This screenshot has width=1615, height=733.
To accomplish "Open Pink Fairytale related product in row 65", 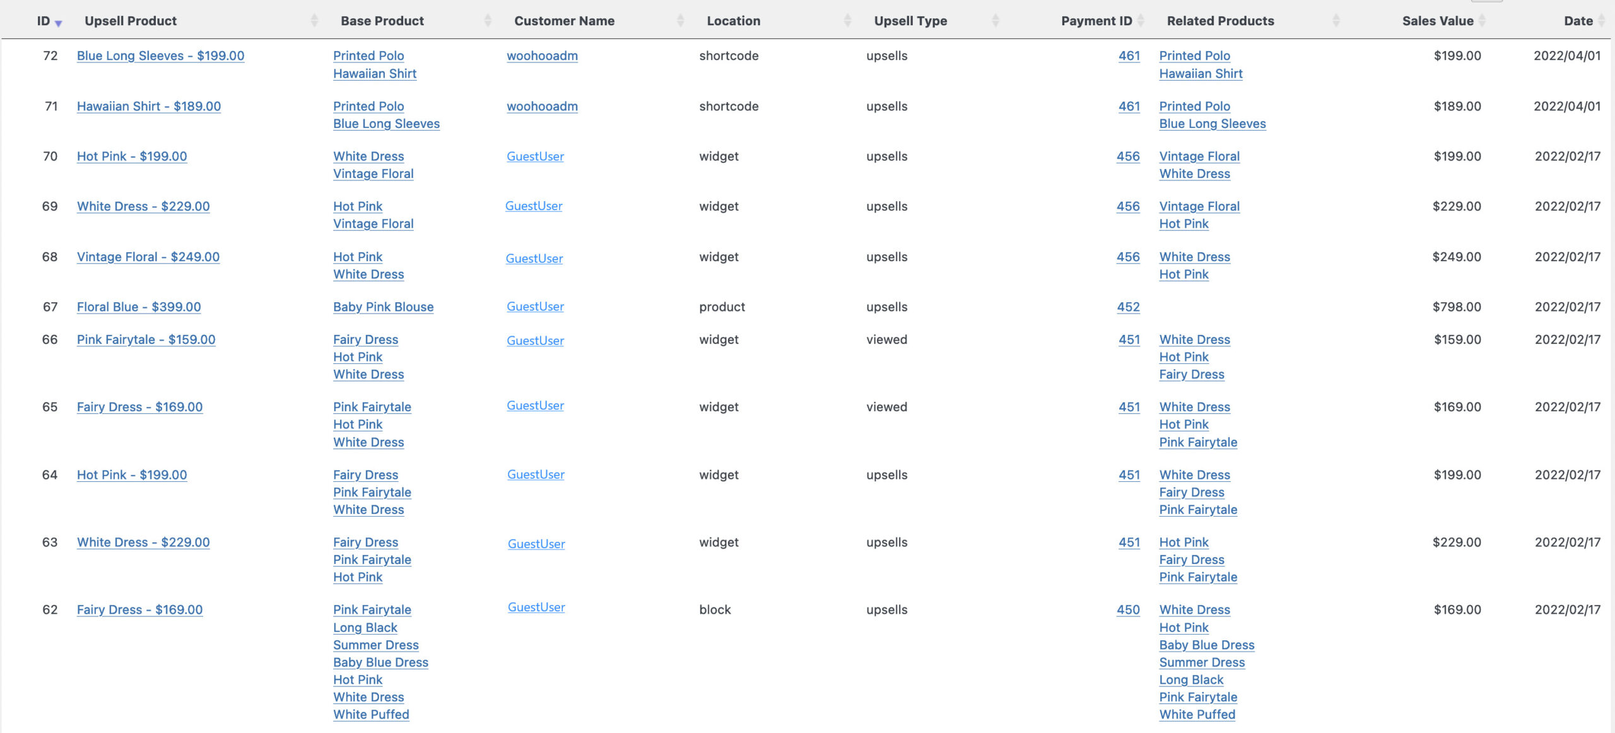I will pos(1198,442).
